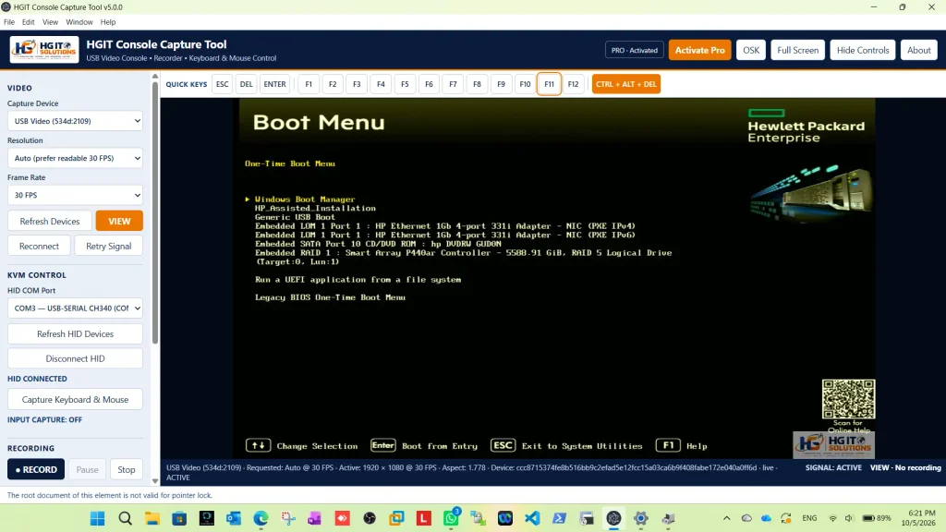The image size is (946, 532).
Task: Send F1 quick key
Action: 309,84
